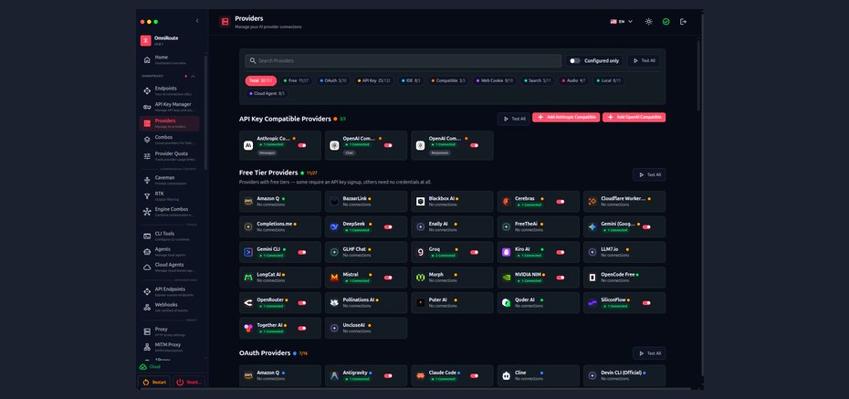Image resolution: width=849 pixels, height=399 pixels.
Task: Click the Home house icon in sidebar
Action: pos(147,59)
